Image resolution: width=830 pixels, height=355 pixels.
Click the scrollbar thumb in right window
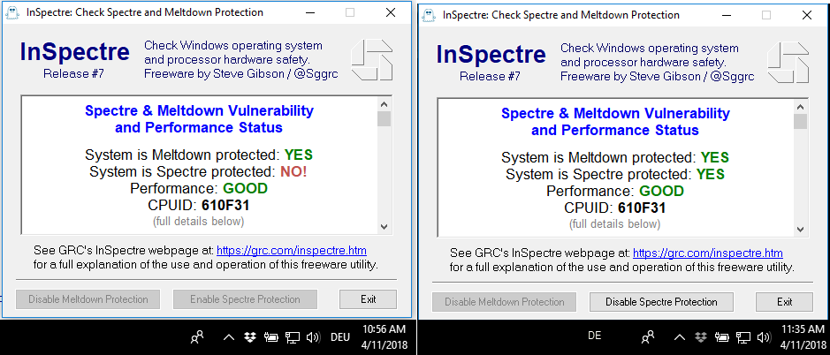tap(800, 121)
